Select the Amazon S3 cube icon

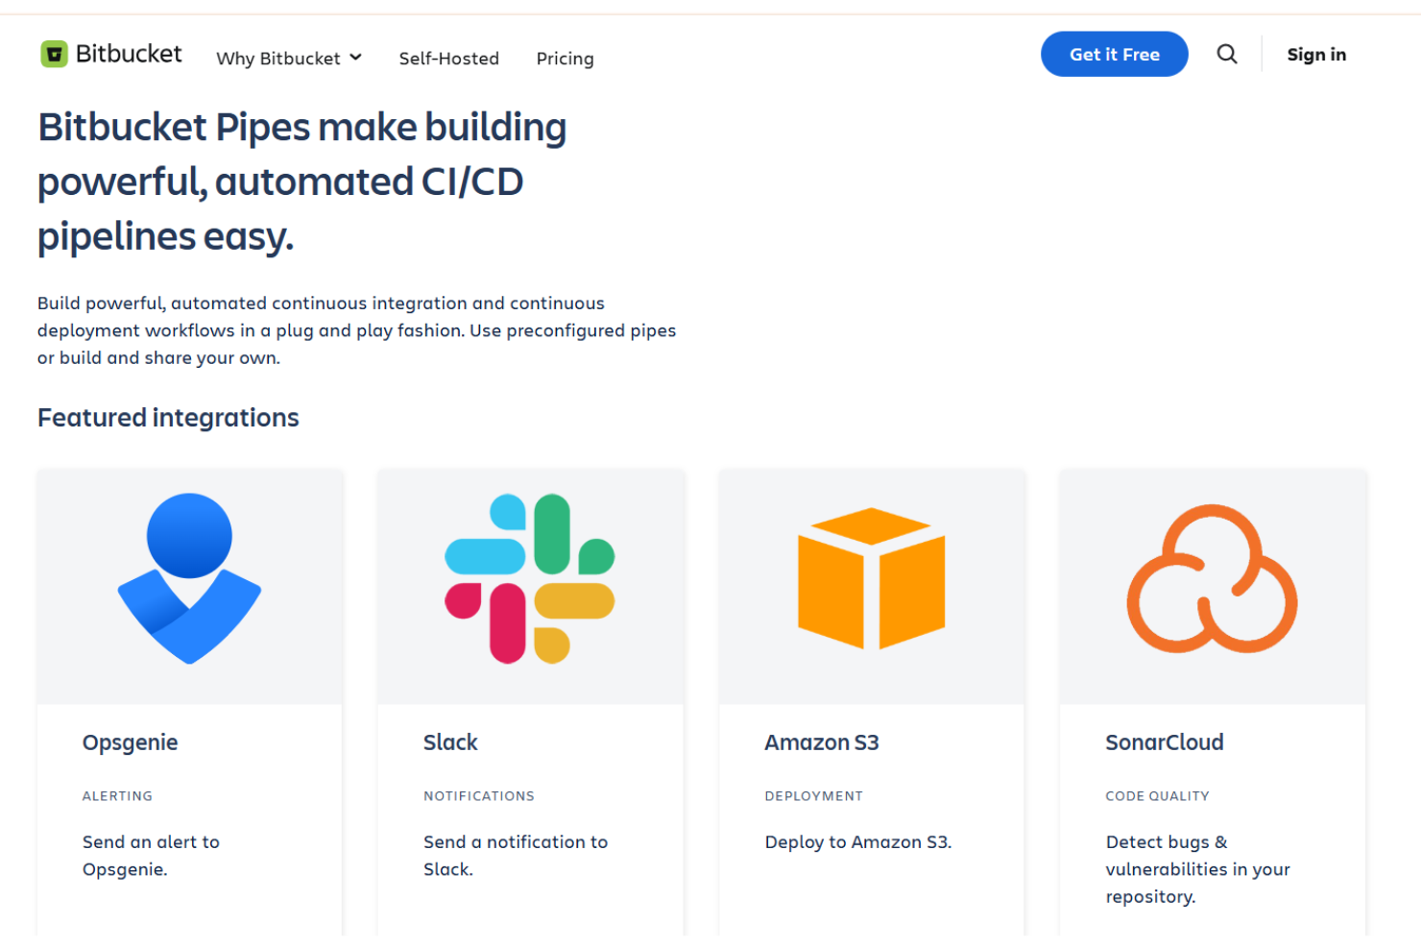pyautogui.click(x=871, y=578)
